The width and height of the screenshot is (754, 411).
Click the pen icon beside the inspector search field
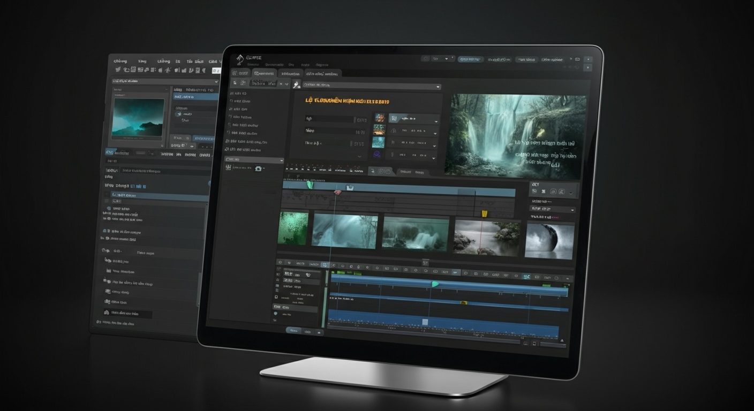pos(296,84)
